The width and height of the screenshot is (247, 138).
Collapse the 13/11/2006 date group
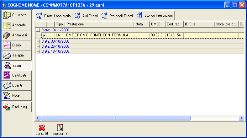pyautogui.click(x=38, y=30)
